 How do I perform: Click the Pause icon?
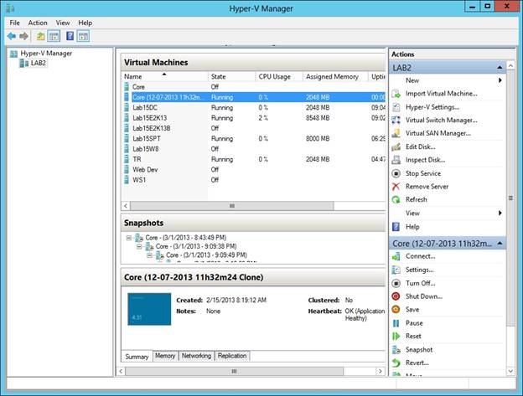pos(396,323)
